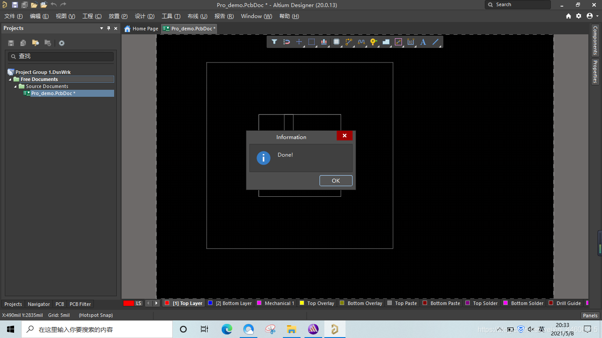Open Microsoft Edge from the taskbar

click(x=227, y=329)
